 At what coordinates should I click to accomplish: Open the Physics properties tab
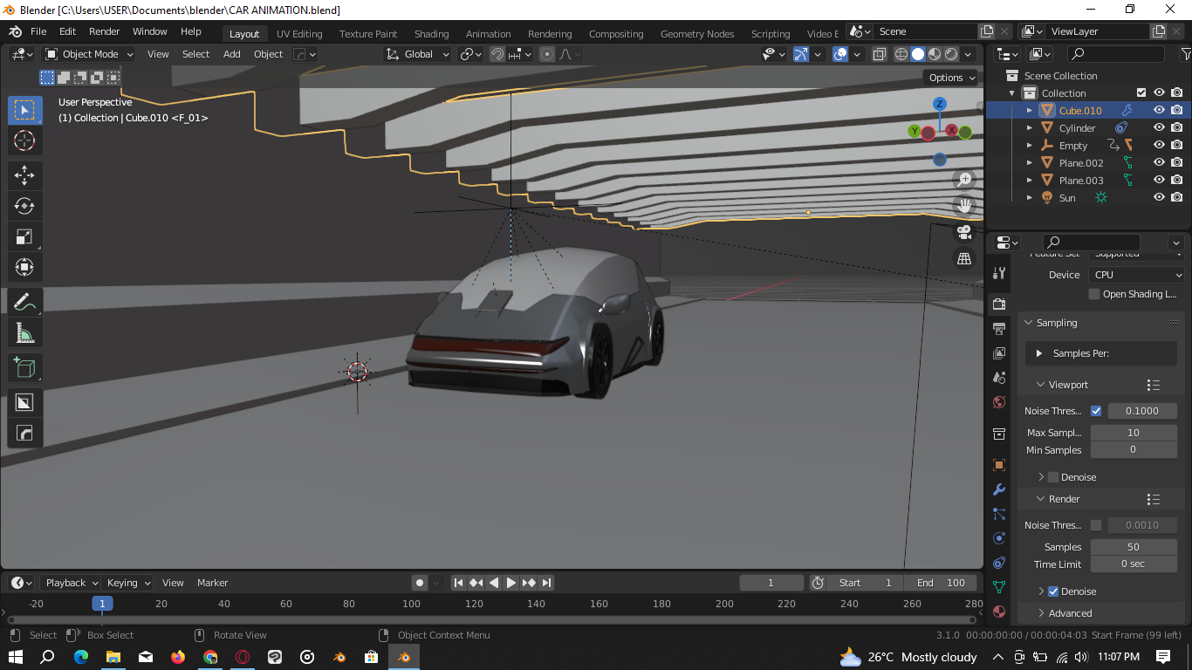pyautogui.click(x=1000, y=538)
